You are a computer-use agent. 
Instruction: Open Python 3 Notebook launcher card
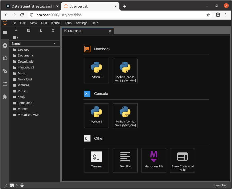97,71
